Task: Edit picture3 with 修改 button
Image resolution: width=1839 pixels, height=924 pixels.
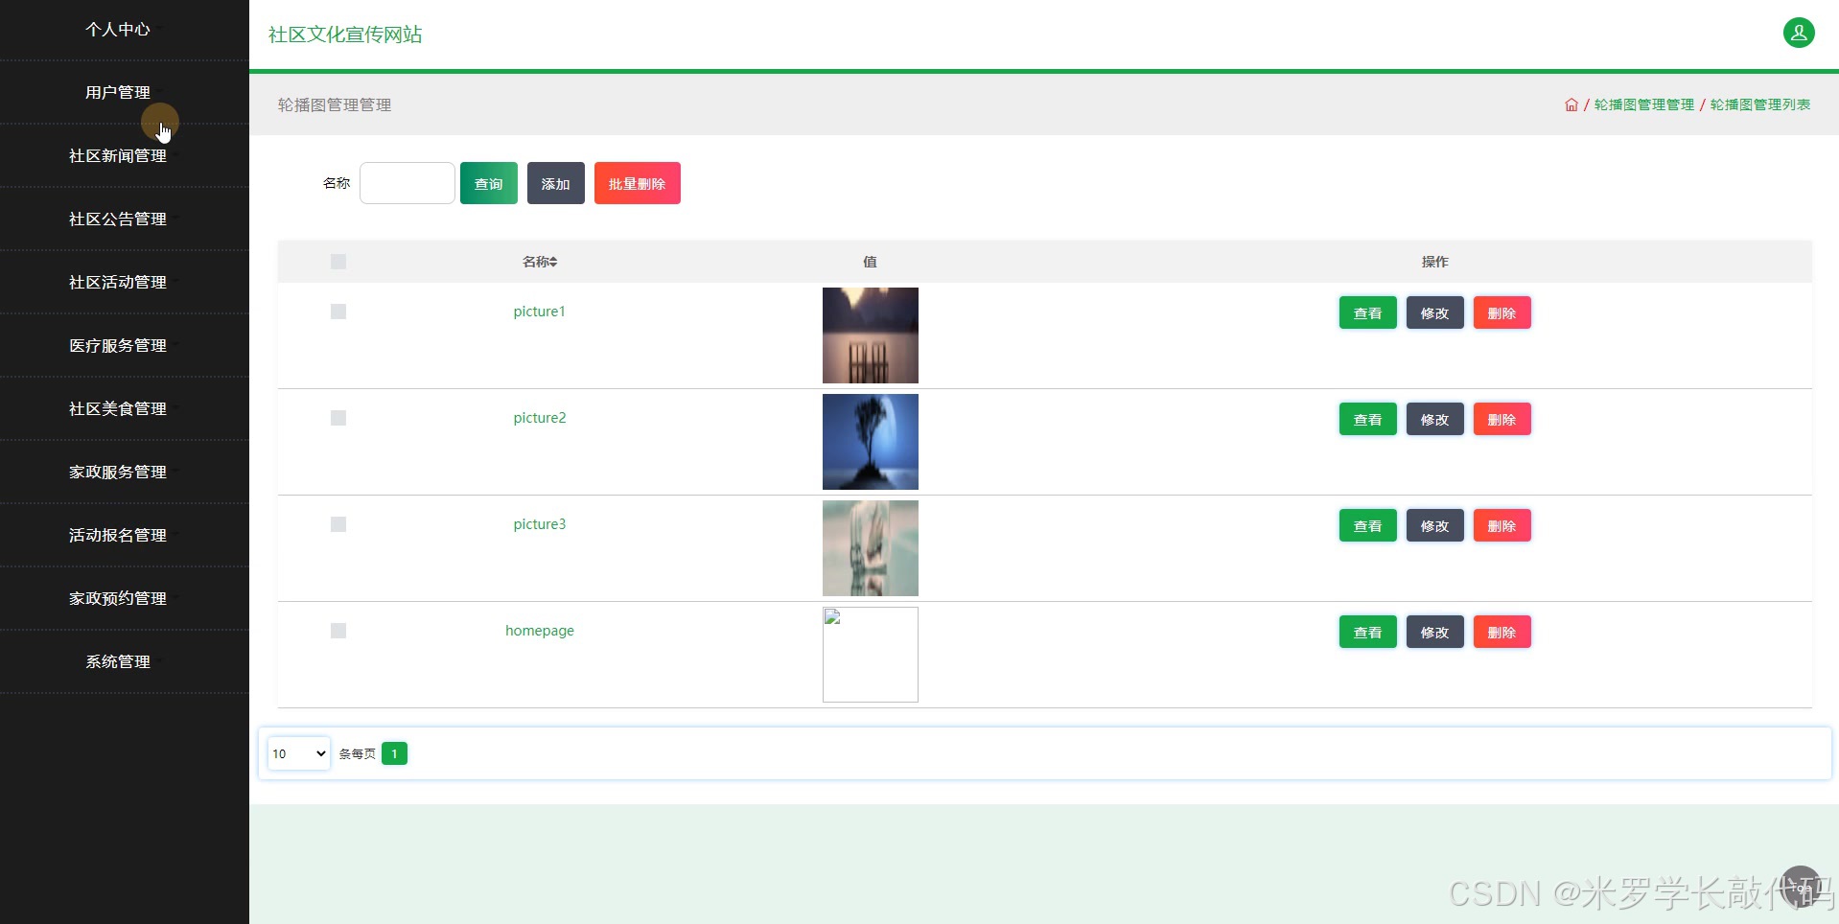Action: (x=1435, y=525)
